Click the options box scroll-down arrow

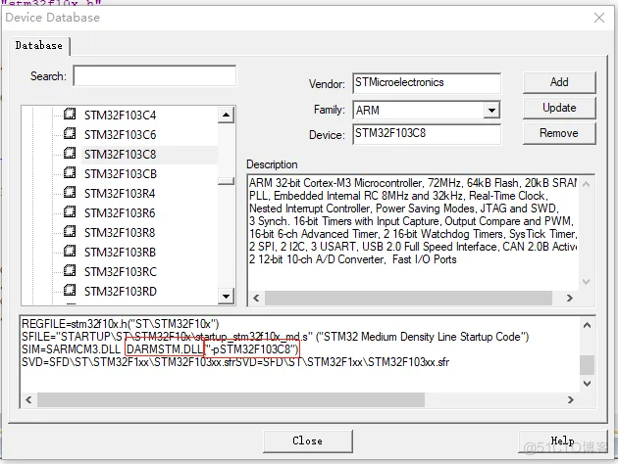[587, 384]
